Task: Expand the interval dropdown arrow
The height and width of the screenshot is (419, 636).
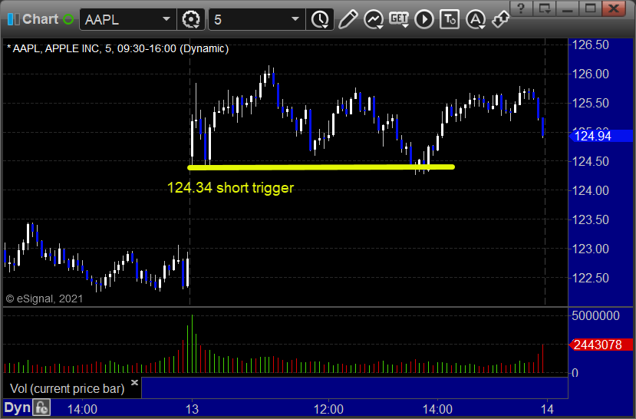Action: pyautogui.click(x=295, y=19)
